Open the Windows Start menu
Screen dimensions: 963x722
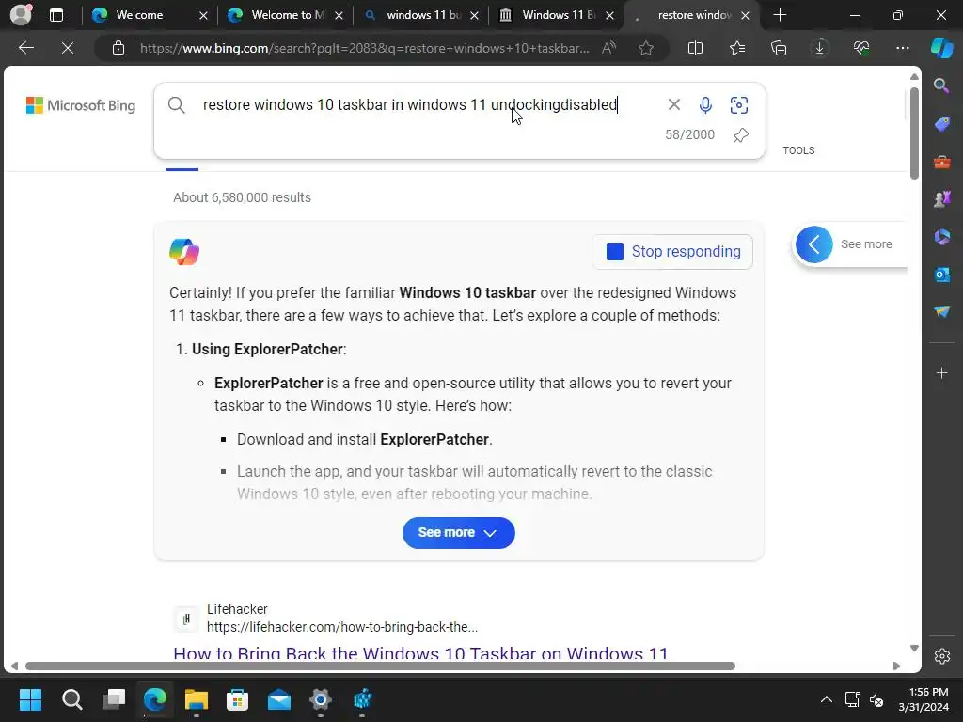[x=31, y=699]
